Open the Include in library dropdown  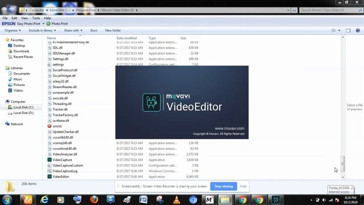42,30
